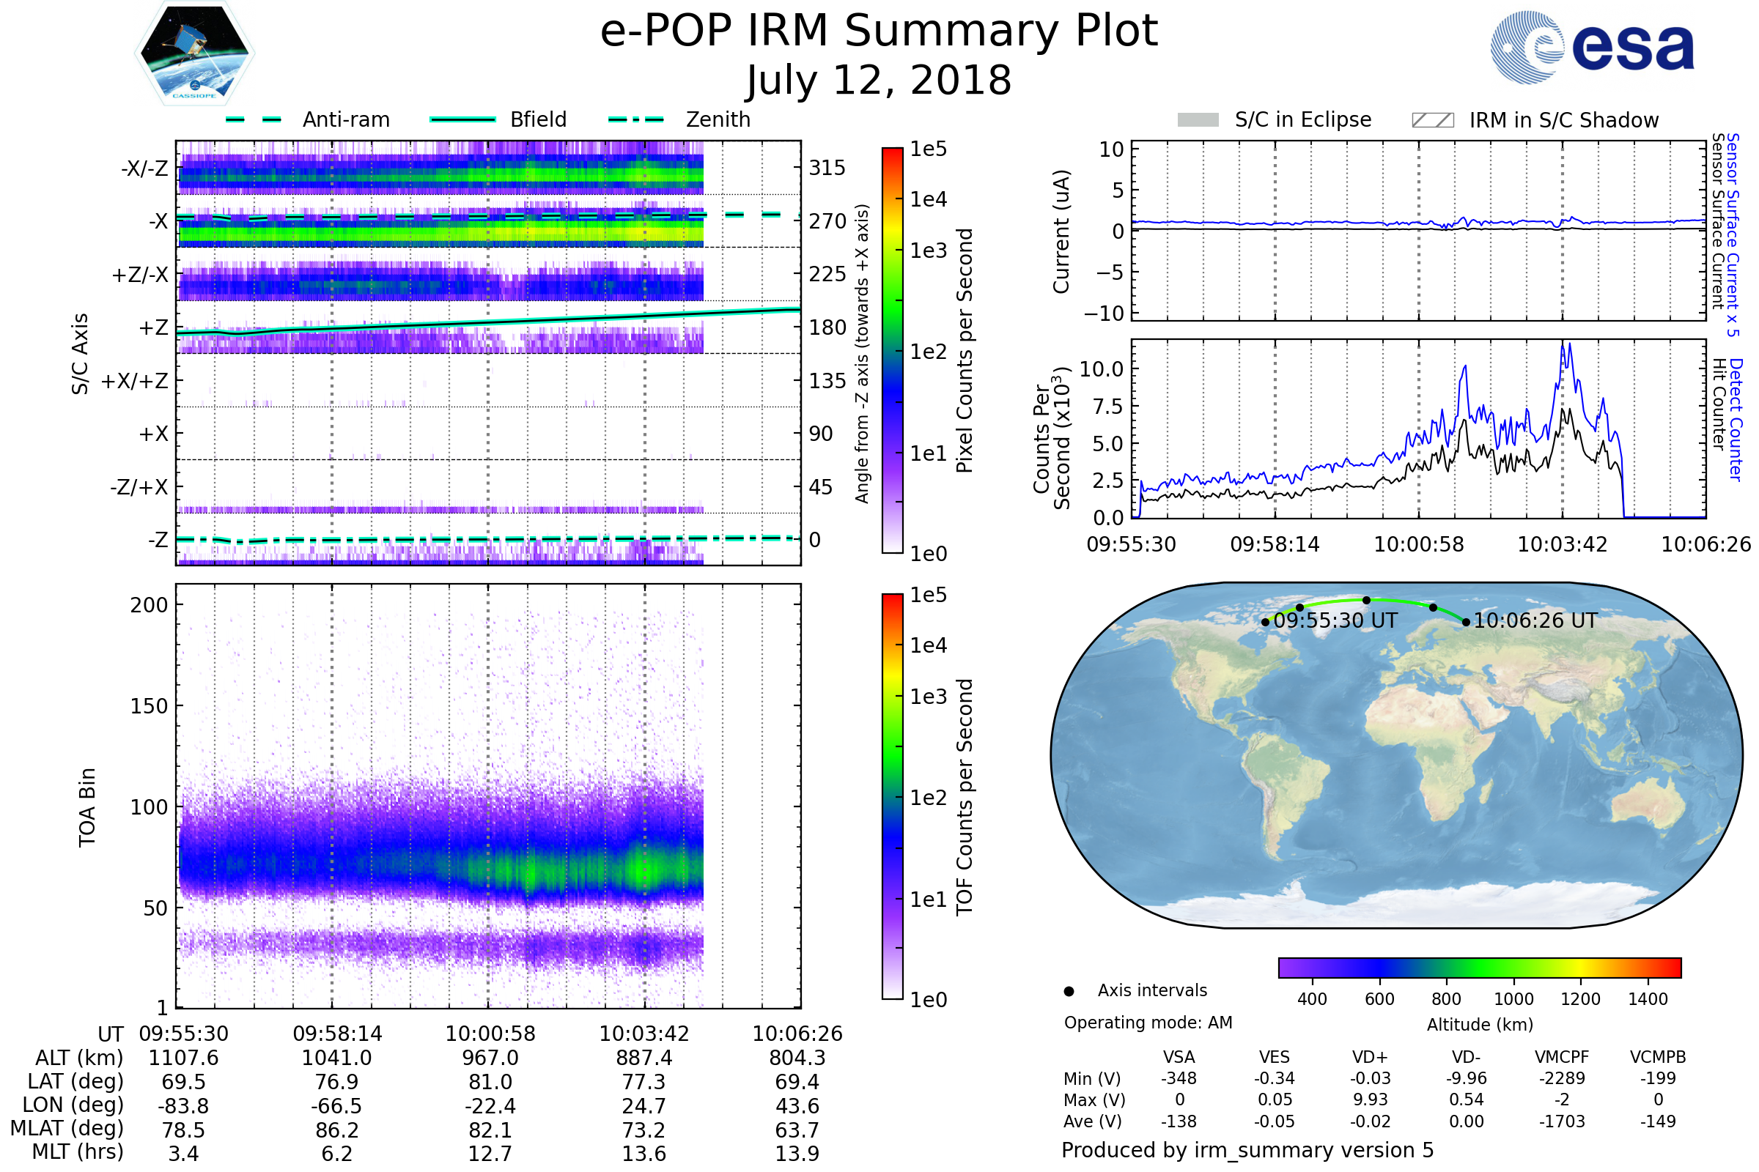Click the Detect Counter blue axis label
The image size is (1759, 1172).
point(1736,419)
